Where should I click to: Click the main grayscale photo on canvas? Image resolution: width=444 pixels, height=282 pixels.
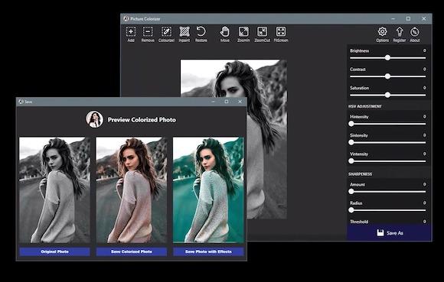click(x=233, y=139)
